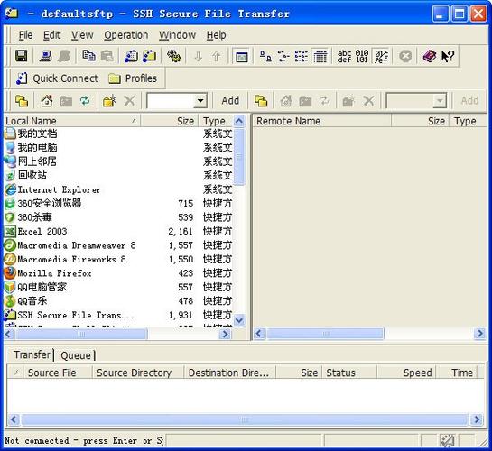Switch to the Queue tab
The width and height of the screenshot is (492, 451).
point(76,355)
